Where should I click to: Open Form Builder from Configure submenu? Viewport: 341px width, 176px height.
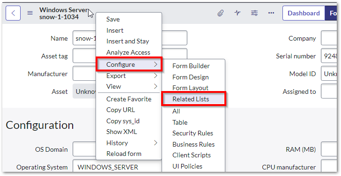pyautogui.click(x=193, y=66)
